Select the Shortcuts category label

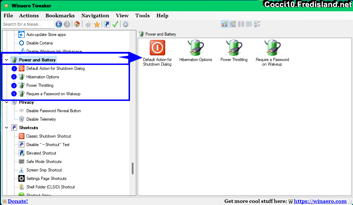click(29, 128)
